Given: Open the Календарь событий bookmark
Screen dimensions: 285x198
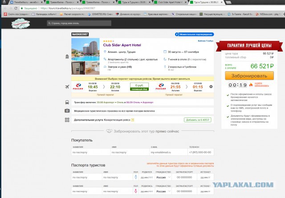Looking at the screenshot, I should click(x=44, y=14).
